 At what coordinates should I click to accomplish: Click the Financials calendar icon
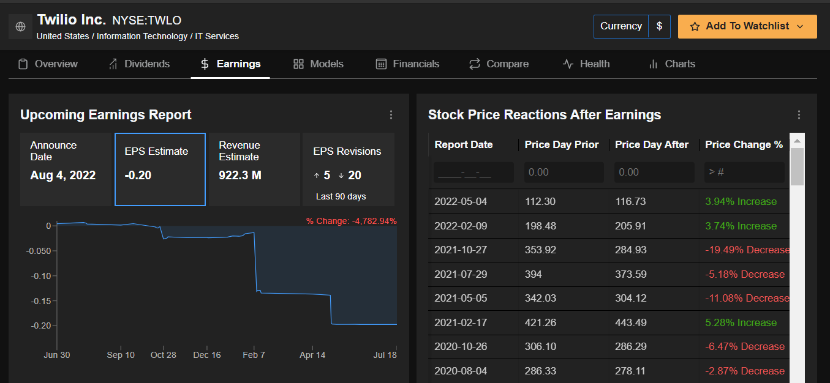point(381,64)
